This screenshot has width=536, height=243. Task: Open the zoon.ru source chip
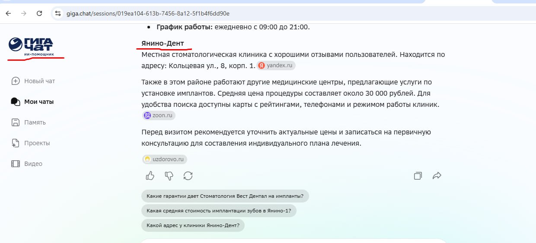pyautogui.click(x=159, y=115)
